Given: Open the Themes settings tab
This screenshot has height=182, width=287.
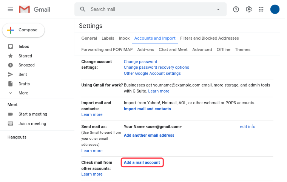Looking at the screenshot, I should coord(243,49).
